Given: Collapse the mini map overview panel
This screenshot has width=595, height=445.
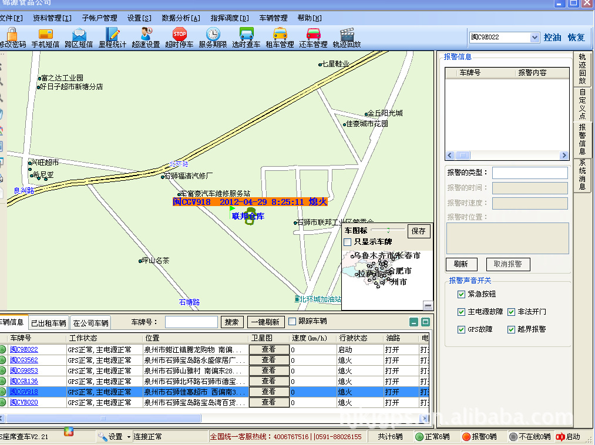Looking at the screenshot, I should click(x=428, y=305).
